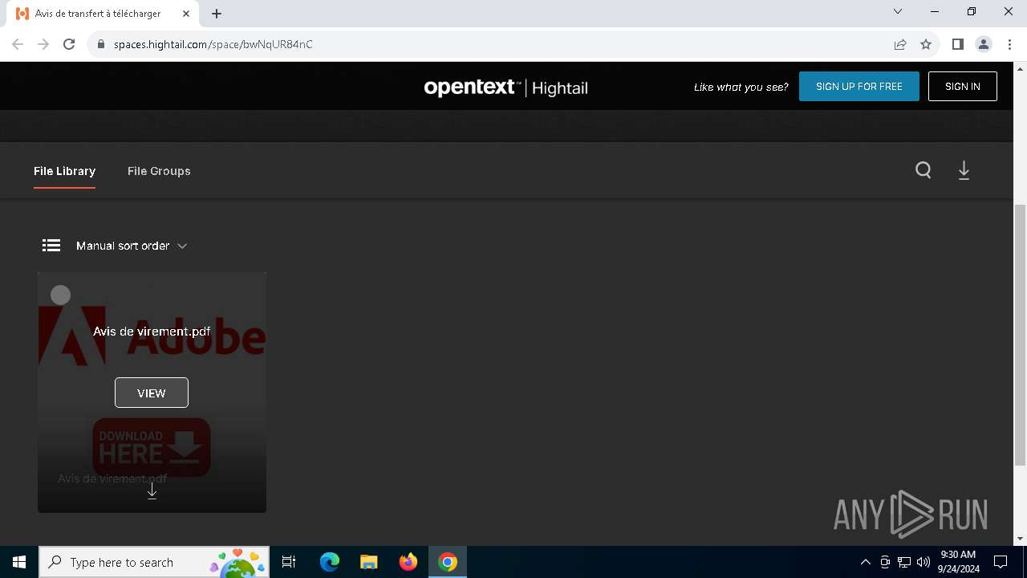Screen dimensions: 1027x578
Task: Select the Avis de virement.pdf card circle
Action: [60, 295]
